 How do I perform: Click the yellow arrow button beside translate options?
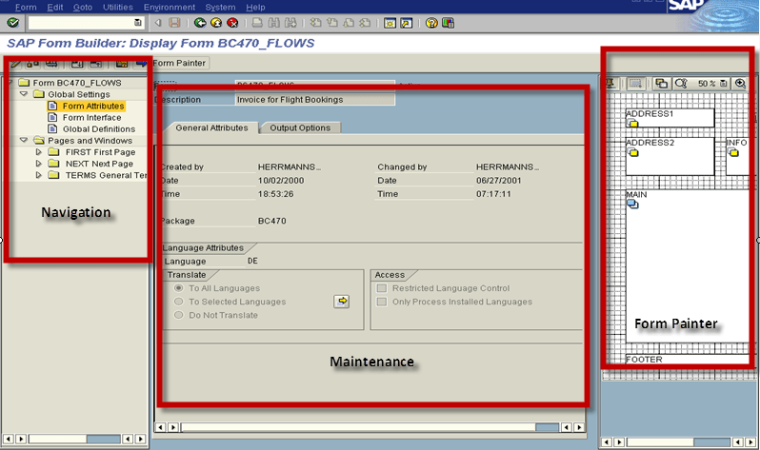(341, 302)
